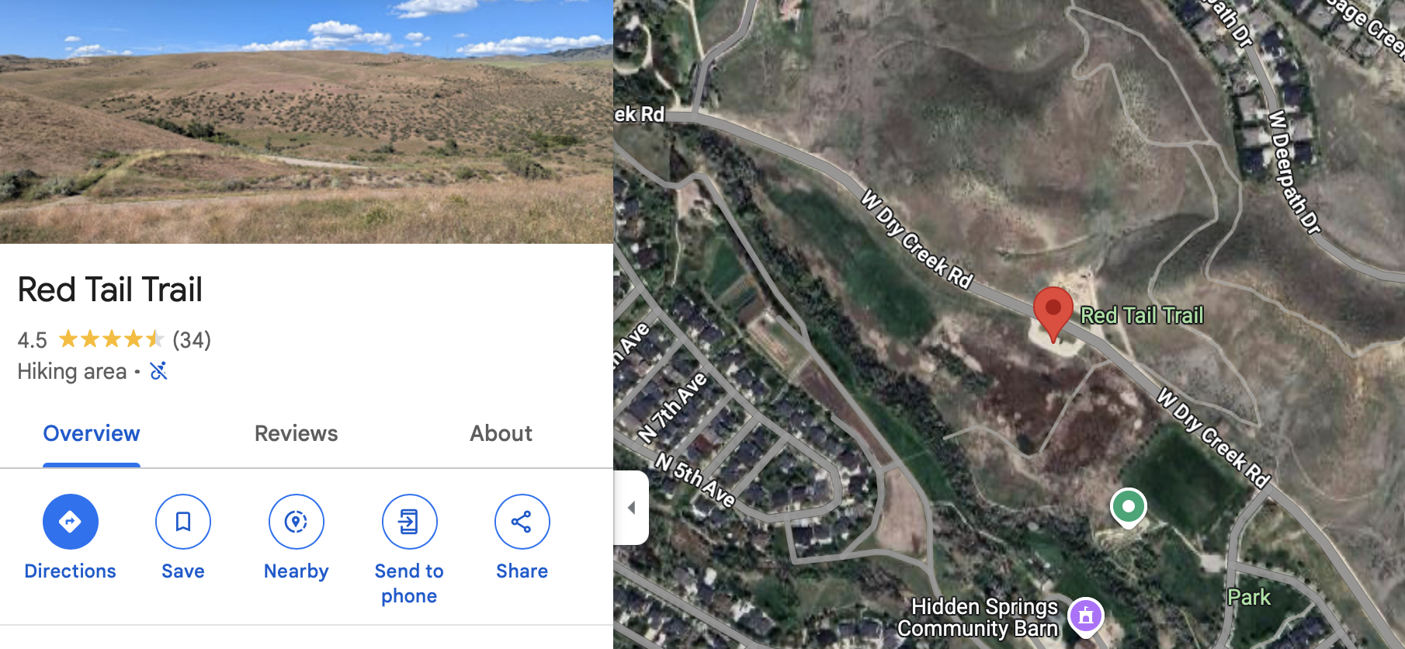Image resolution: width=1405 pixels, height=649 pixels.
Task: Open the Reviews tab
Action: (x=297, y=433)
